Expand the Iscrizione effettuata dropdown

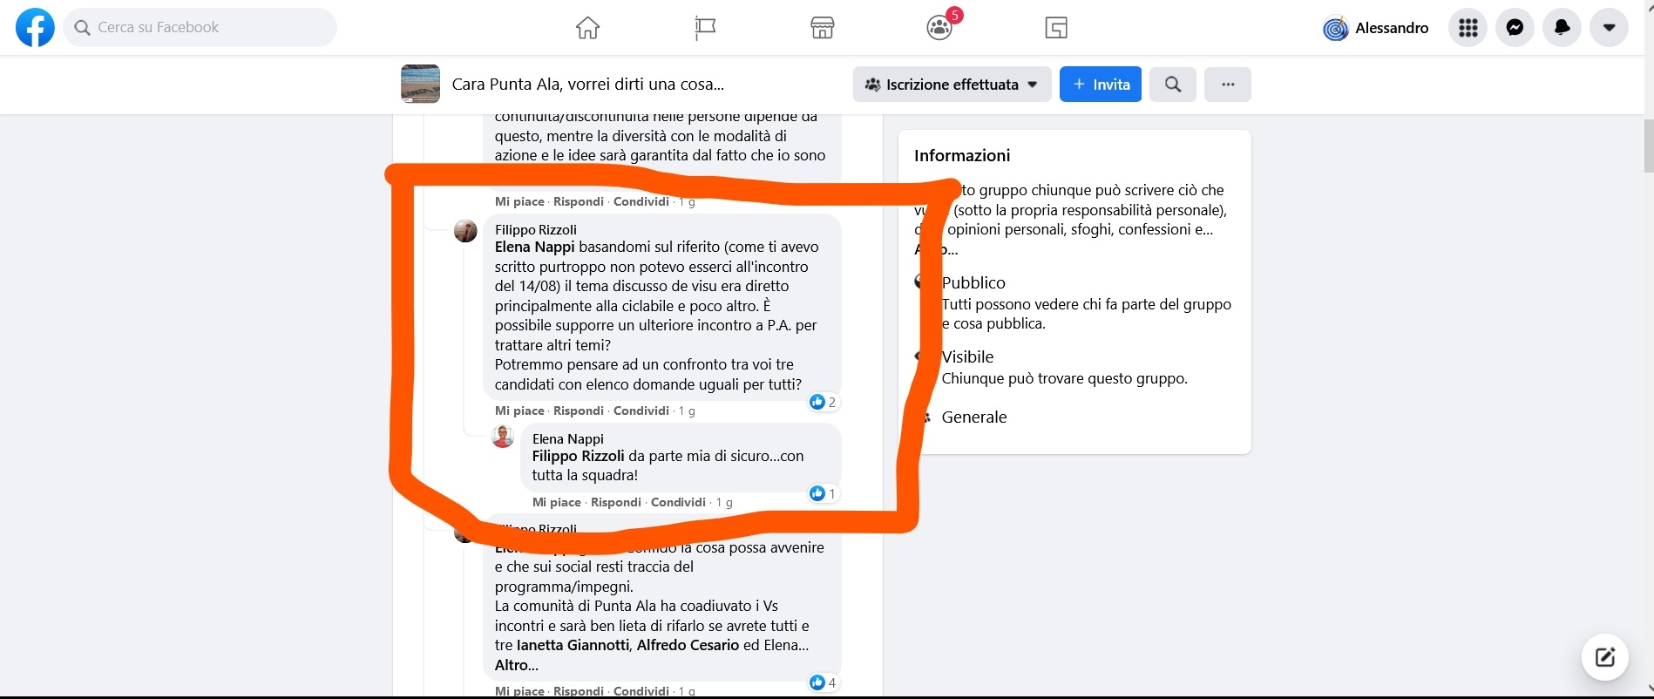click(x=952, y=85)
